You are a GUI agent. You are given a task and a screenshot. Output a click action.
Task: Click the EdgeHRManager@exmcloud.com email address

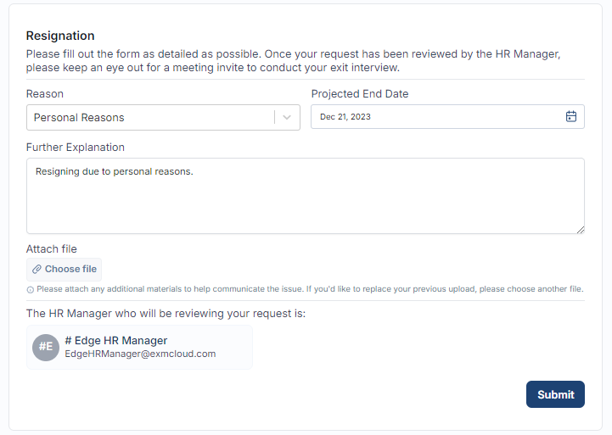140,354
